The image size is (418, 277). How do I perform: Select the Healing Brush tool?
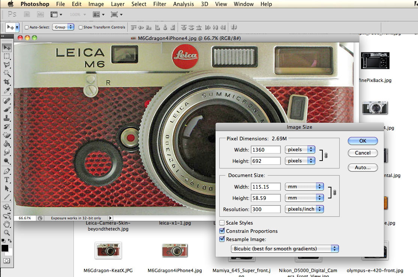point(7,101)
